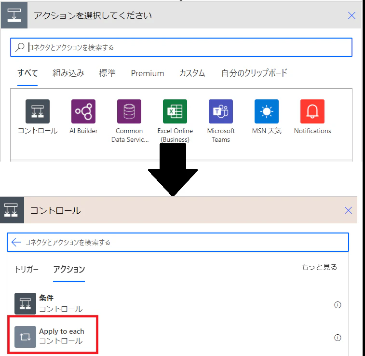365x356 pixels.
Task: Open the カスタム tab
Action: coord(192,73)
